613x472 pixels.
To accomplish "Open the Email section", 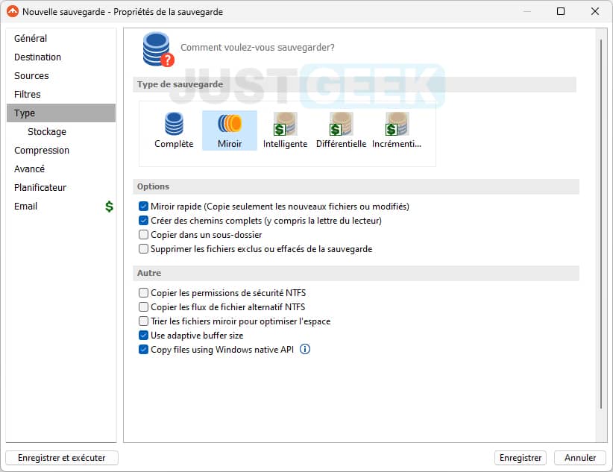I will pyautogui.click(x=61, y=206).
